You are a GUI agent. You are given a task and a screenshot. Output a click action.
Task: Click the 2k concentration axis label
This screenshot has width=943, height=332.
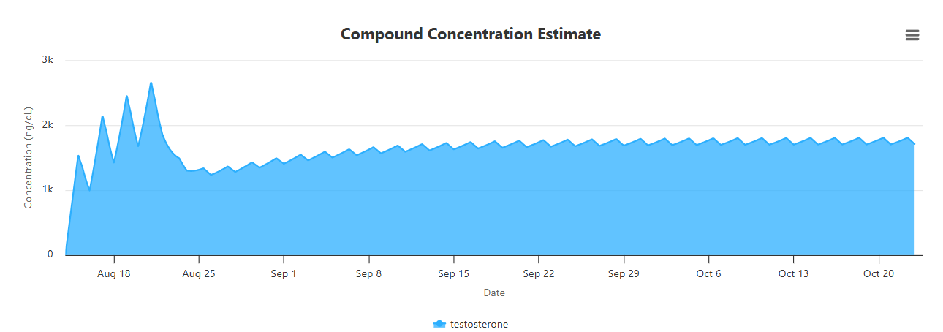47,125
